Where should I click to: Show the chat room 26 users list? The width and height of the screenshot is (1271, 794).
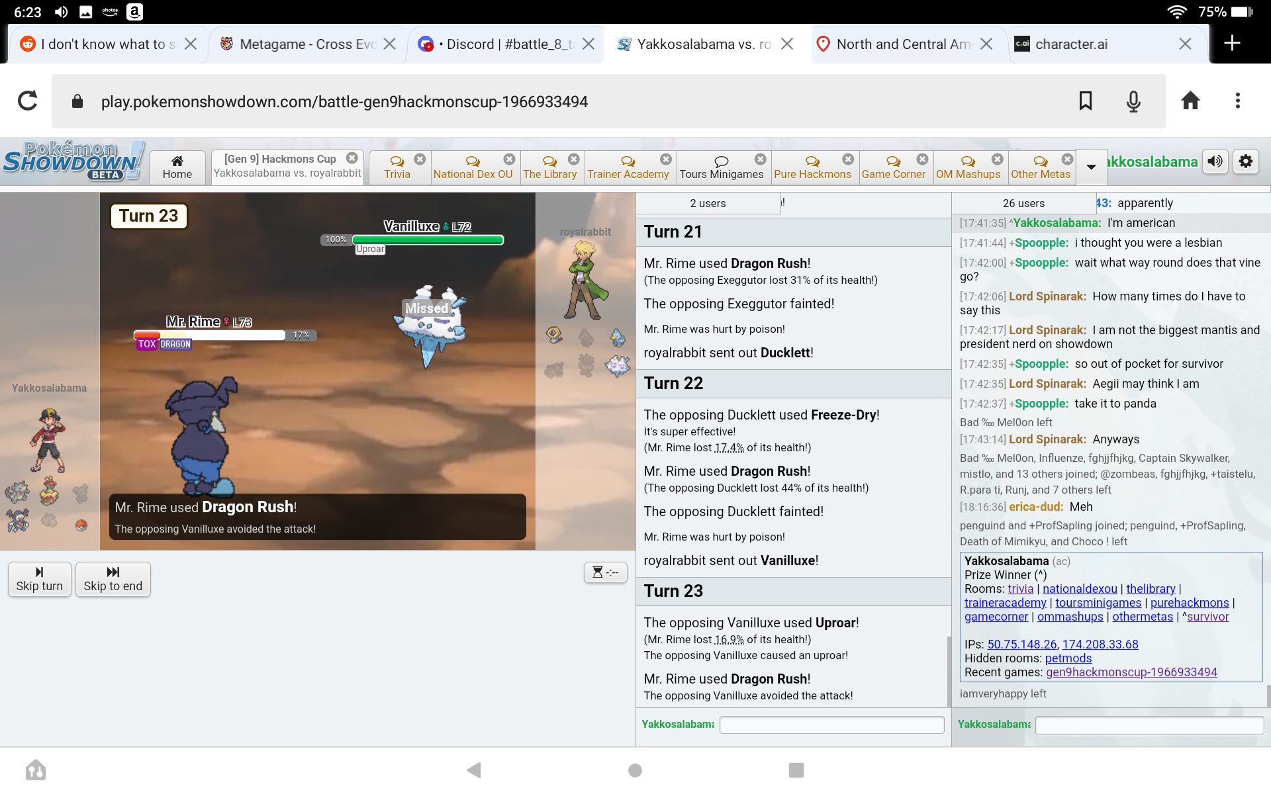coord(1023,203)
